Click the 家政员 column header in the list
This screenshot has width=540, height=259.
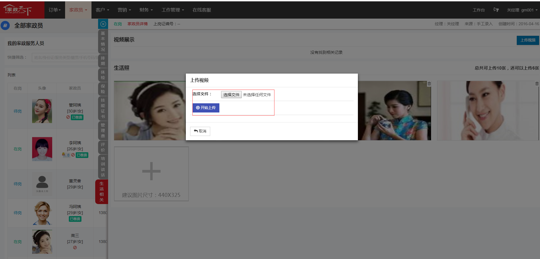pos(75,88)
